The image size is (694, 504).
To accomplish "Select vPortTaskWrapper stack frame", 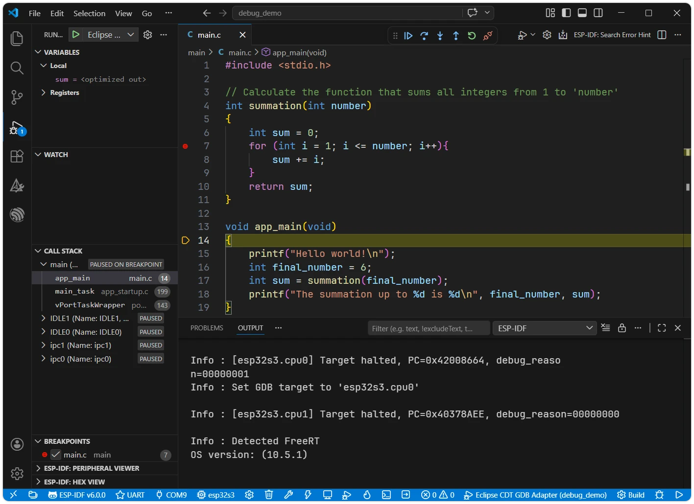I will pos(105,305).
